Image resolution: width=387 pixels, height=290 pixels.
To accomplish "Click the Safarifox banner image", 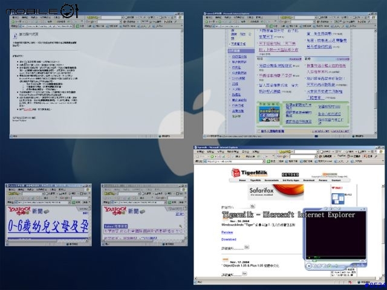I will 276,192.
